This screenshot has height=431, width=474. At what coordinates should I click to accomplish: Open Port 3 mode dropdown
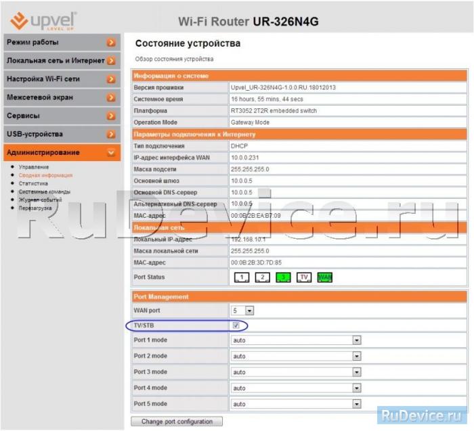[x=357, y=372]
